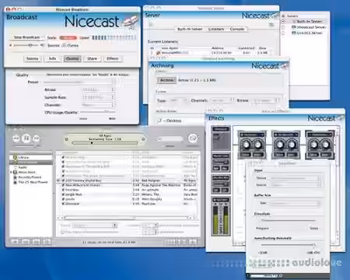This screenshot has height=280, width=350.
Task: Click the iTunes previous track button
Action: (x=16, y=138)
